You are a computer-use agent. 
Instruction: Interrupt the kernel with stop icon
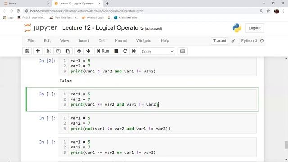[116, 51]
